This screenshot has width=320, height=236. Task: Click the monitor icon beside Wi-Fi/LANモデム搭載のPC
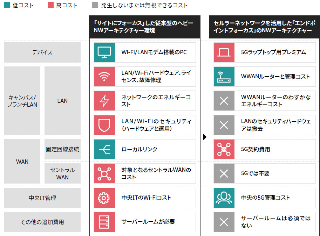104,52
